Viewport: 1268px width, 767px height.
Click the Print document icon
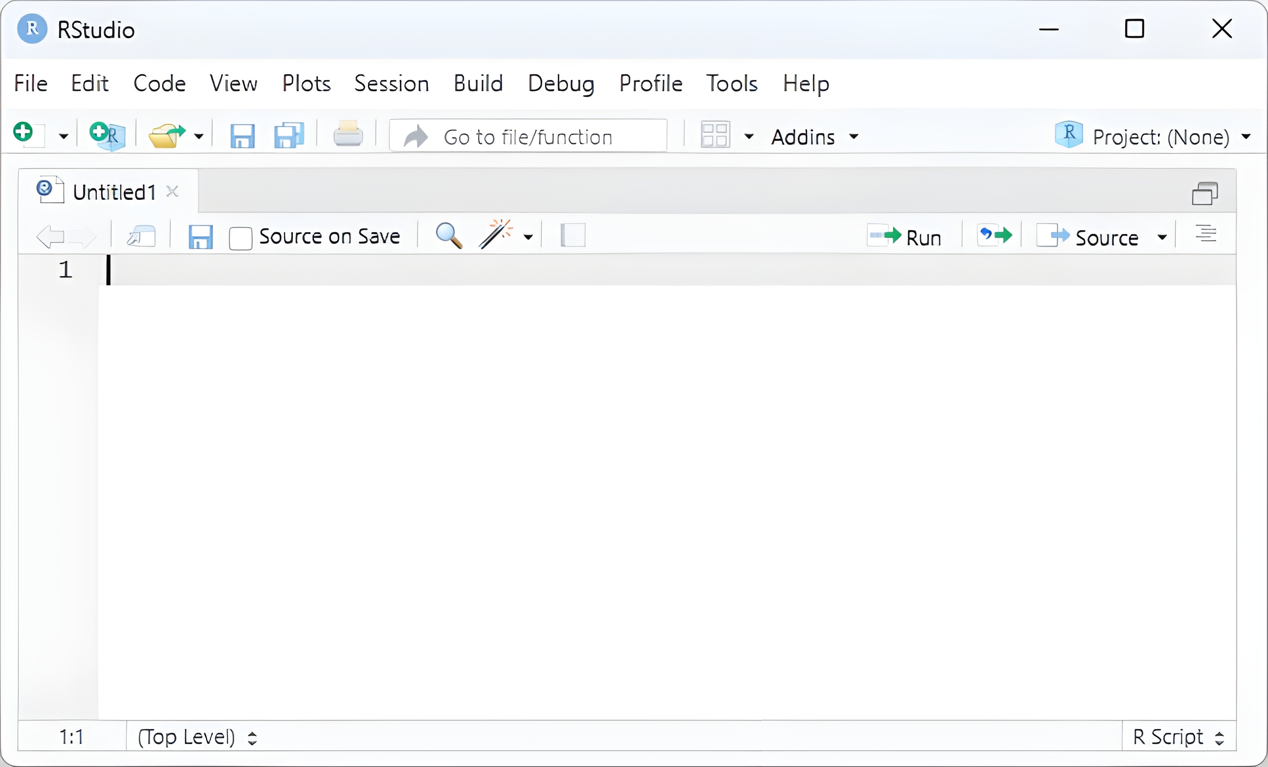348,135
